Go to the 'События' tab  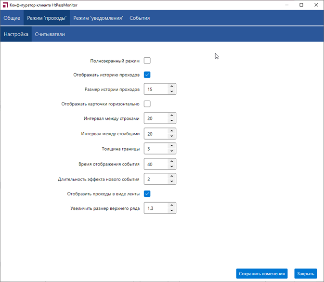[140, 18]
